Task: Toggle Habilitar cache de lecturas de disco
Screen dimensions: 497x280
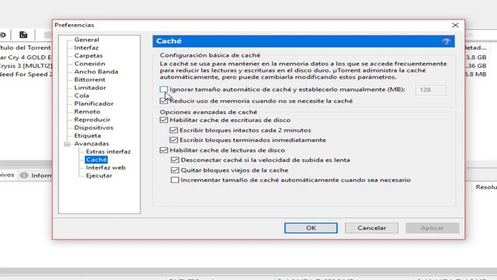Action: click(164, 150)
